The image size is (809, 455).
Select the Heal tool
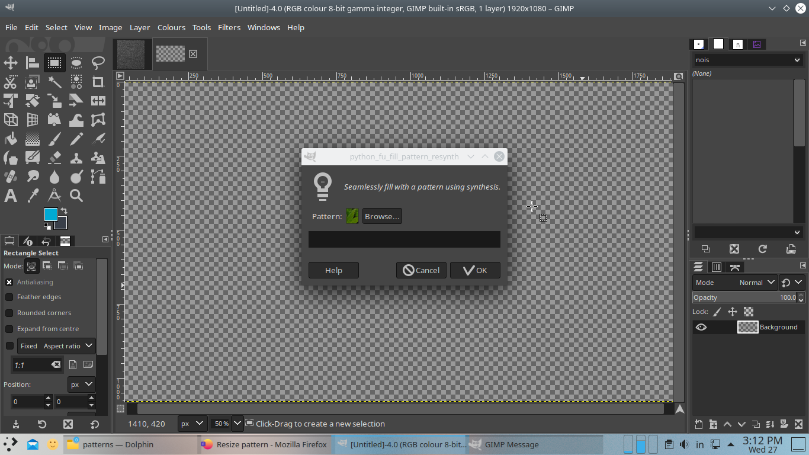(11, 177)
